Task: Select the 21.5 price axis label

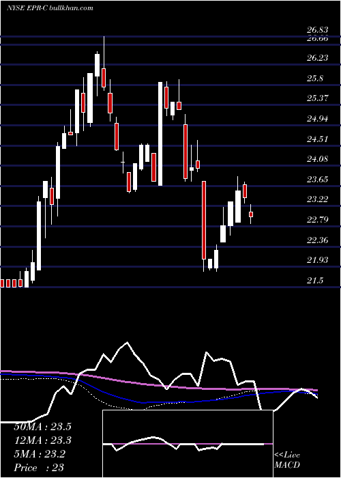Action: pos(315,281)
